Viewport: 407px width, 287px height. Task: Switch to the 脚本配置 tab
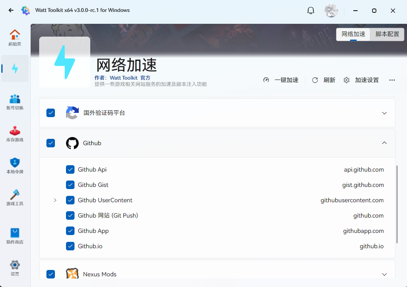pos(387,34)
